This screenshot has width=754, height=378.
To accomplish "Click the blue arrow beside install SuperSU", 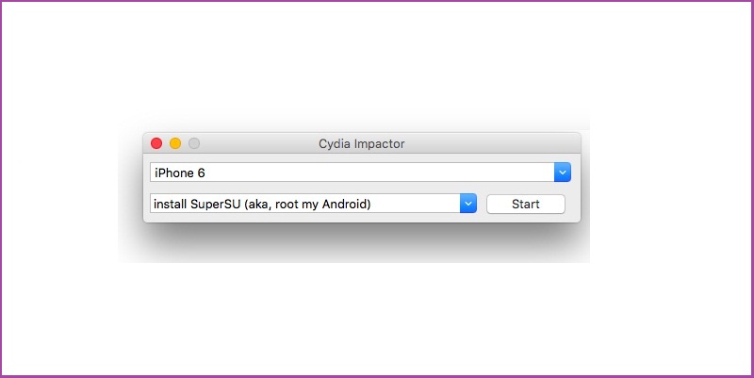I will pos(468,204).
